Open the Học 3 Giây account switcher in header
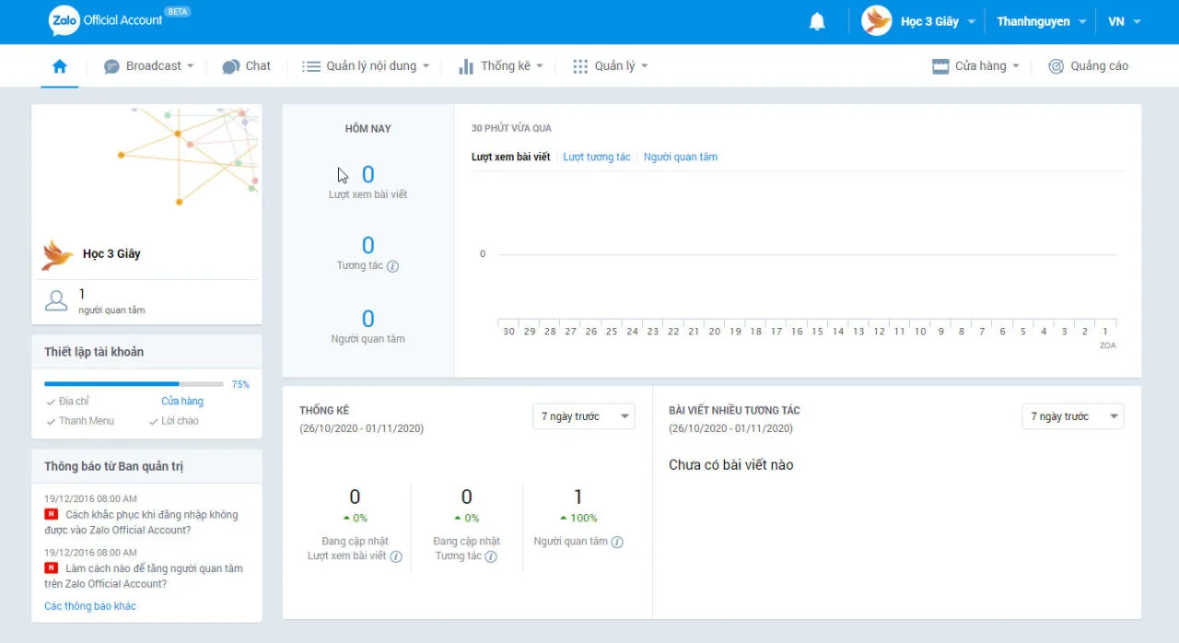Viewport: 1179px width, 643px height. [x=918, y=21]
